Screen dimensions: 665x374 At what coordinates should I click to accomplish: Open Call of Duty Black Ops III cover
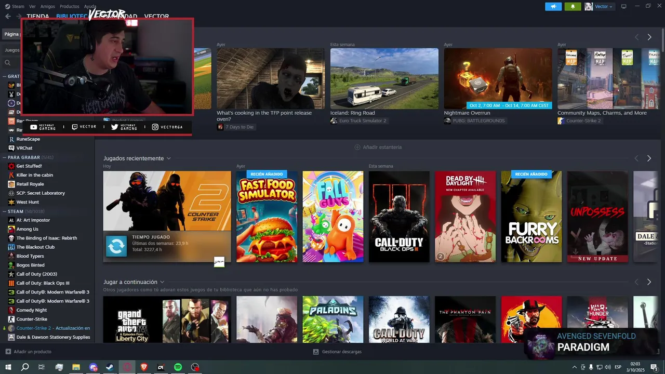click(x=399, y=217)
